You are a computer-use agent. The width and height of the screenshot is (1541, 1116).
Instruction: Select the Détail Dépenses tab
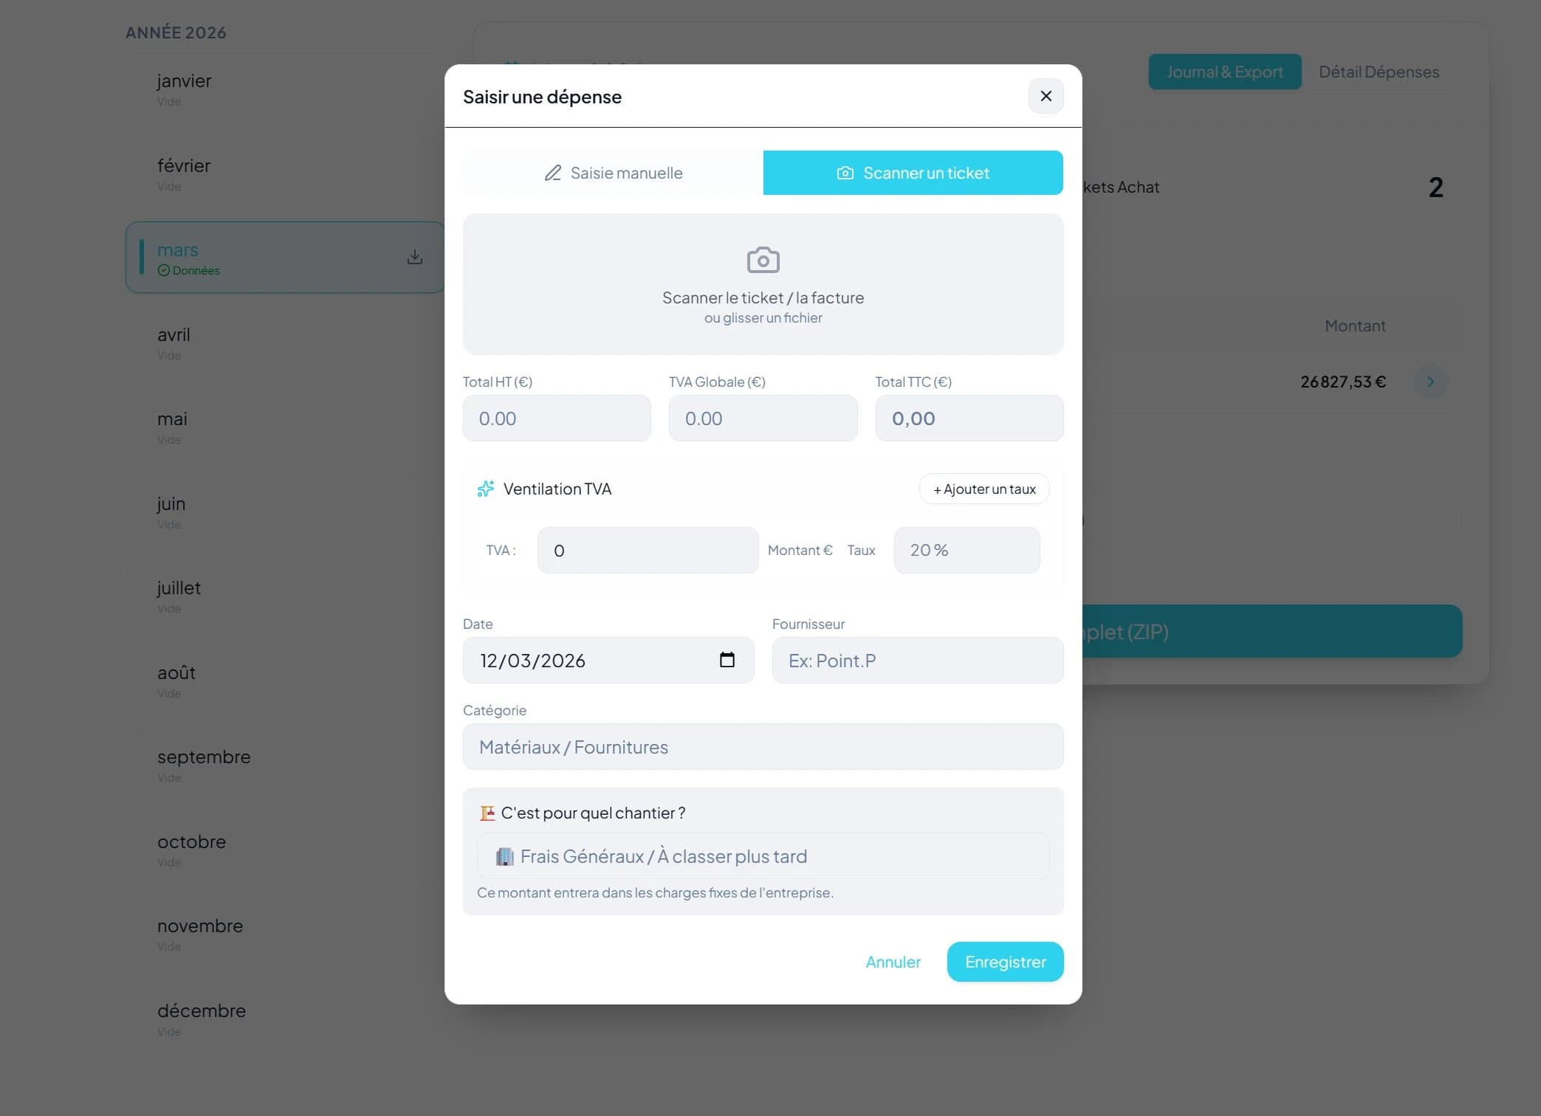pyautogui.click(x=1379, y=72)
